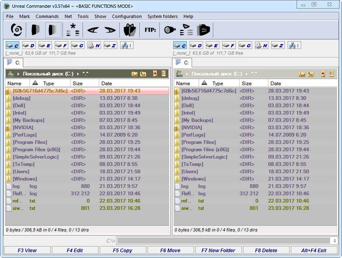Click the Alt+F4 Exit button
This screenshot has width=342, height=258.
[314, 251]
